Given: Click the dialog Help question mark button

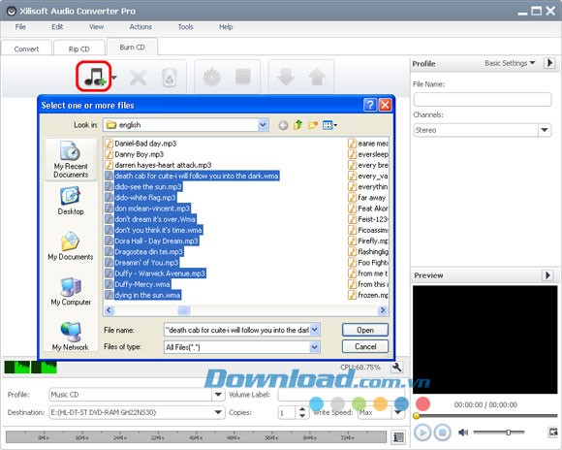Looking at the screenshot, I should pyautogui.click(x=370, y=105).
